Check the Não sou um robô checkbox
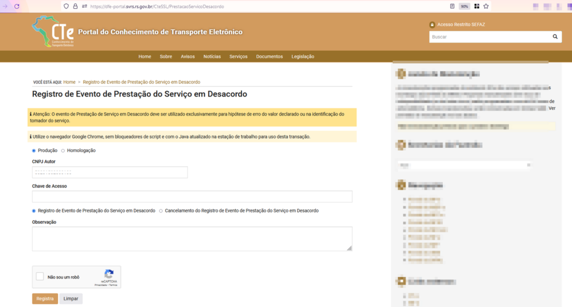 pyautogui.click(x=40, y=277)
